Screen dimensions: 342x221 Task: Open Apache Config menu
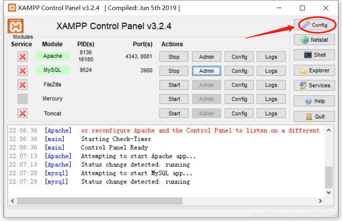[x=239, y=57]
